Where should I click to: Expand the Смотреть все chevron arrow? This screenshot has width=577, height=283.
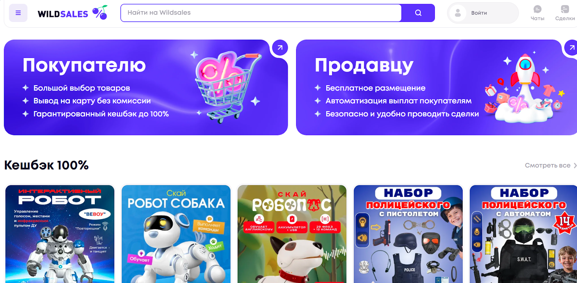(x=575, y=165)
